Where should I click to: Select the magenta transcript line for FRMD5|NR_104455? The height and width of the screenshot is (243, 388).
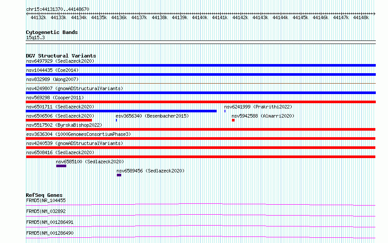click(201, 204)
